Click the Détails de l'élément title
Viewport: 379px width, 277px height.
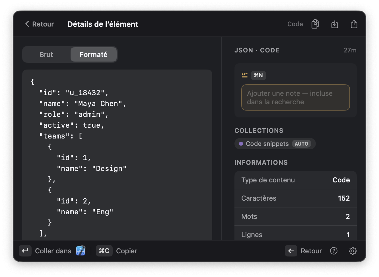pyautogui.click(x=103, y=24)
